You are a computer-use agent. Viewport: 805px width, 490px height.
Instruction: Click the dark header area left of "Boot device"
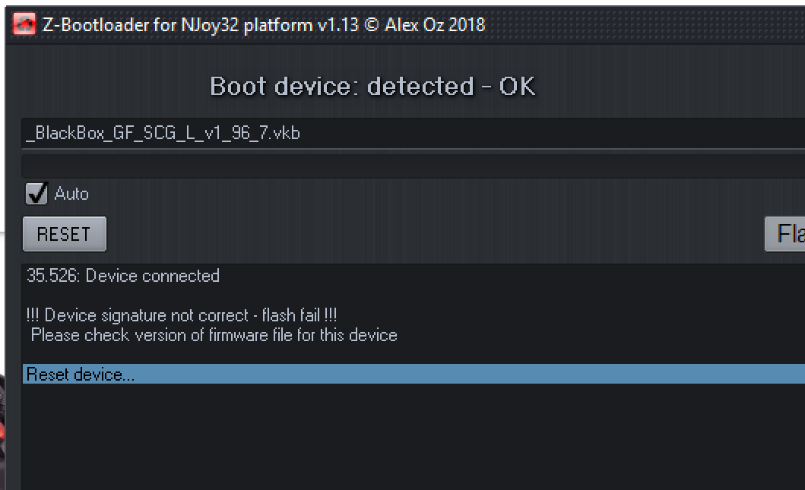coord(106,87)
